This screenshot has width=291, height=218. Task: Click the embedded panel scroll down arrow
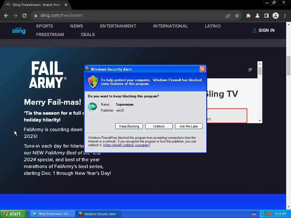pos(260,121)
